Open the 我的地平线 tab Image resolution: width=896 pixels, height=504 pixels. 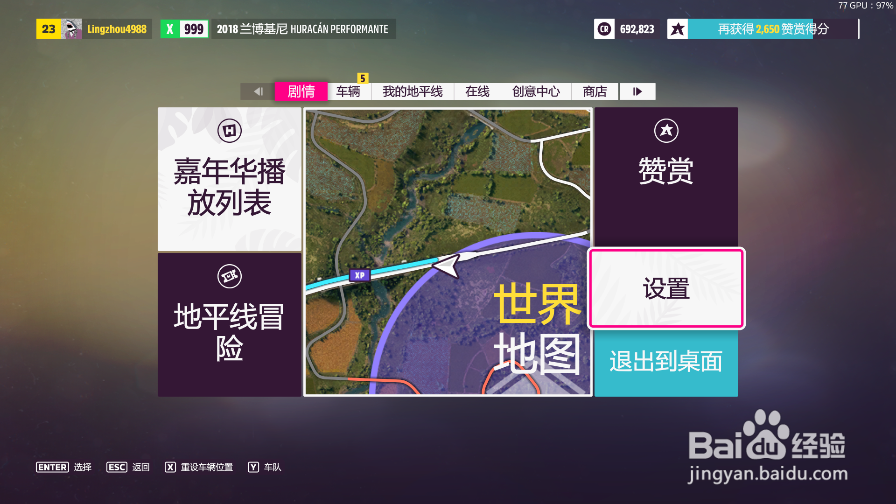click(x=413, y=91)
